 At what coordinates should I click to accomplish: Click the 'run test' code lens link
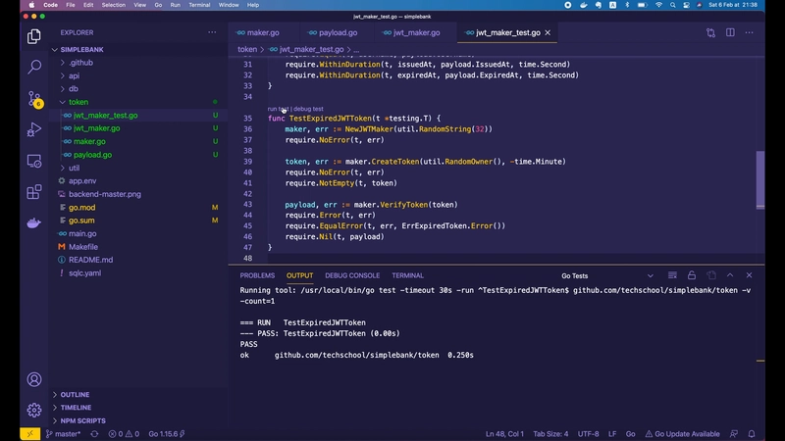pyautogui.click(x=278, y=109)
